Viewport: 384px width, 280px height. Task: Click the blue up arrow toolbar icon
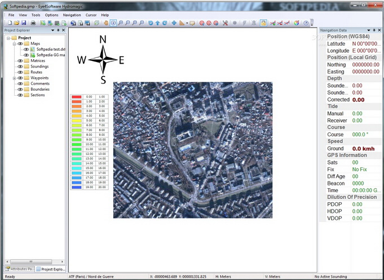[157, 23]
